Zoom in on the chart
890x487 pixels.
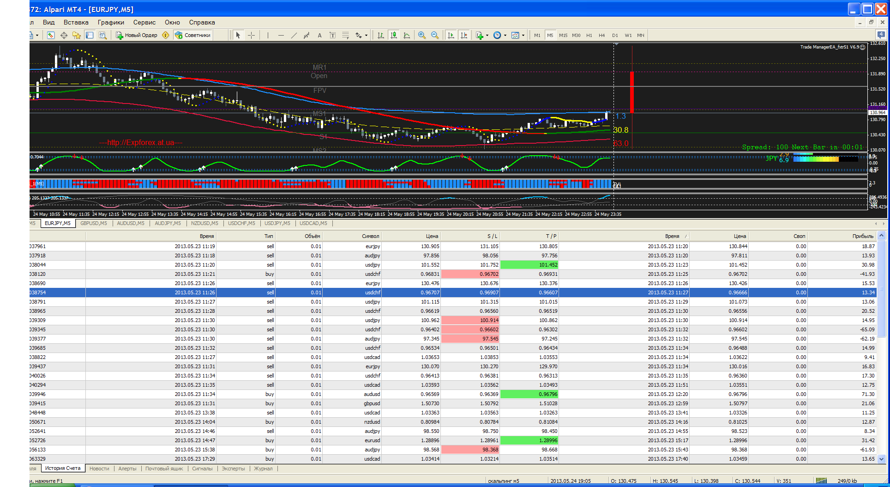click(x=421, y=35)
